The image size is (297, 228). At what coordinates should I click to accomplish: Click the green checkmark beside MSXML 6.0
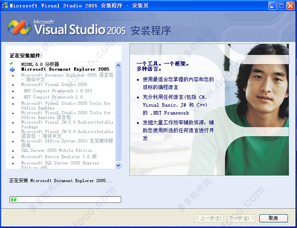point(11,64)
